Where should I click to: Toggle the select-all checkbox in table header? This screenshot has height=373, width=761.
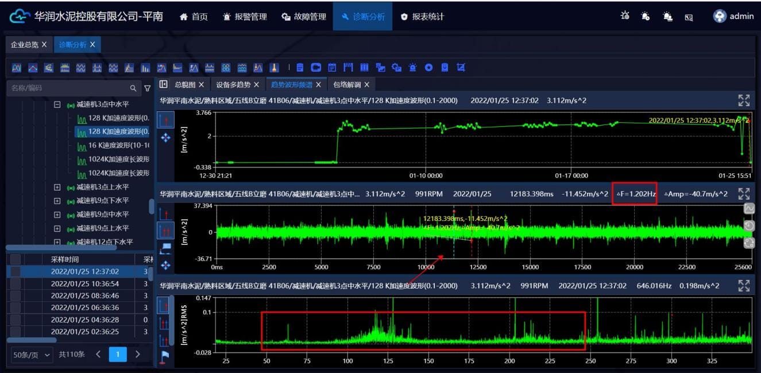click(x=16, y=259)
